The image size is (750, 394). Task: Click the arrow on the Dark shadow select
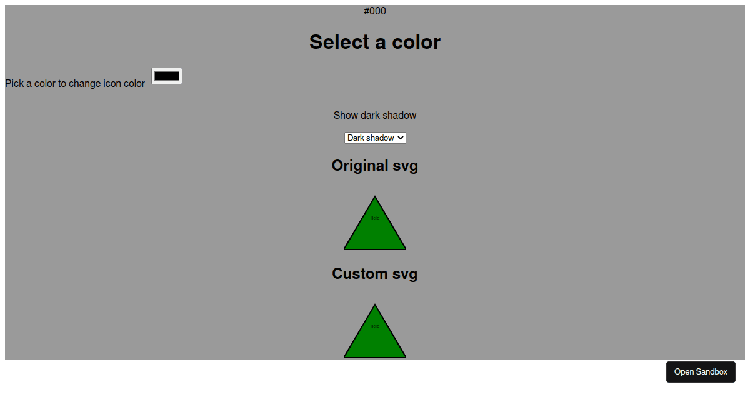click(x=401, y=138)
